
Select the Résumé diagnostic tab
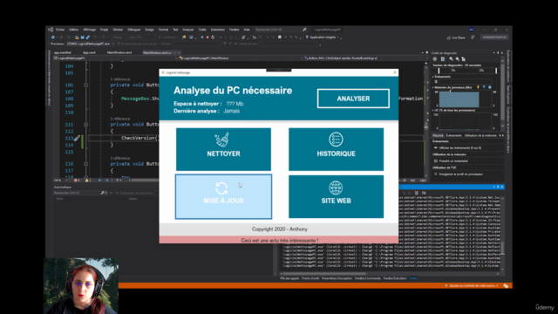tap(438, 136)
